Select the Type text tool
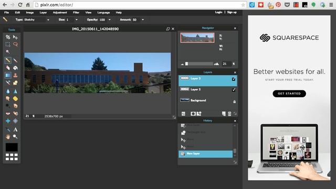Screen dimensions: 336x189 15,130
